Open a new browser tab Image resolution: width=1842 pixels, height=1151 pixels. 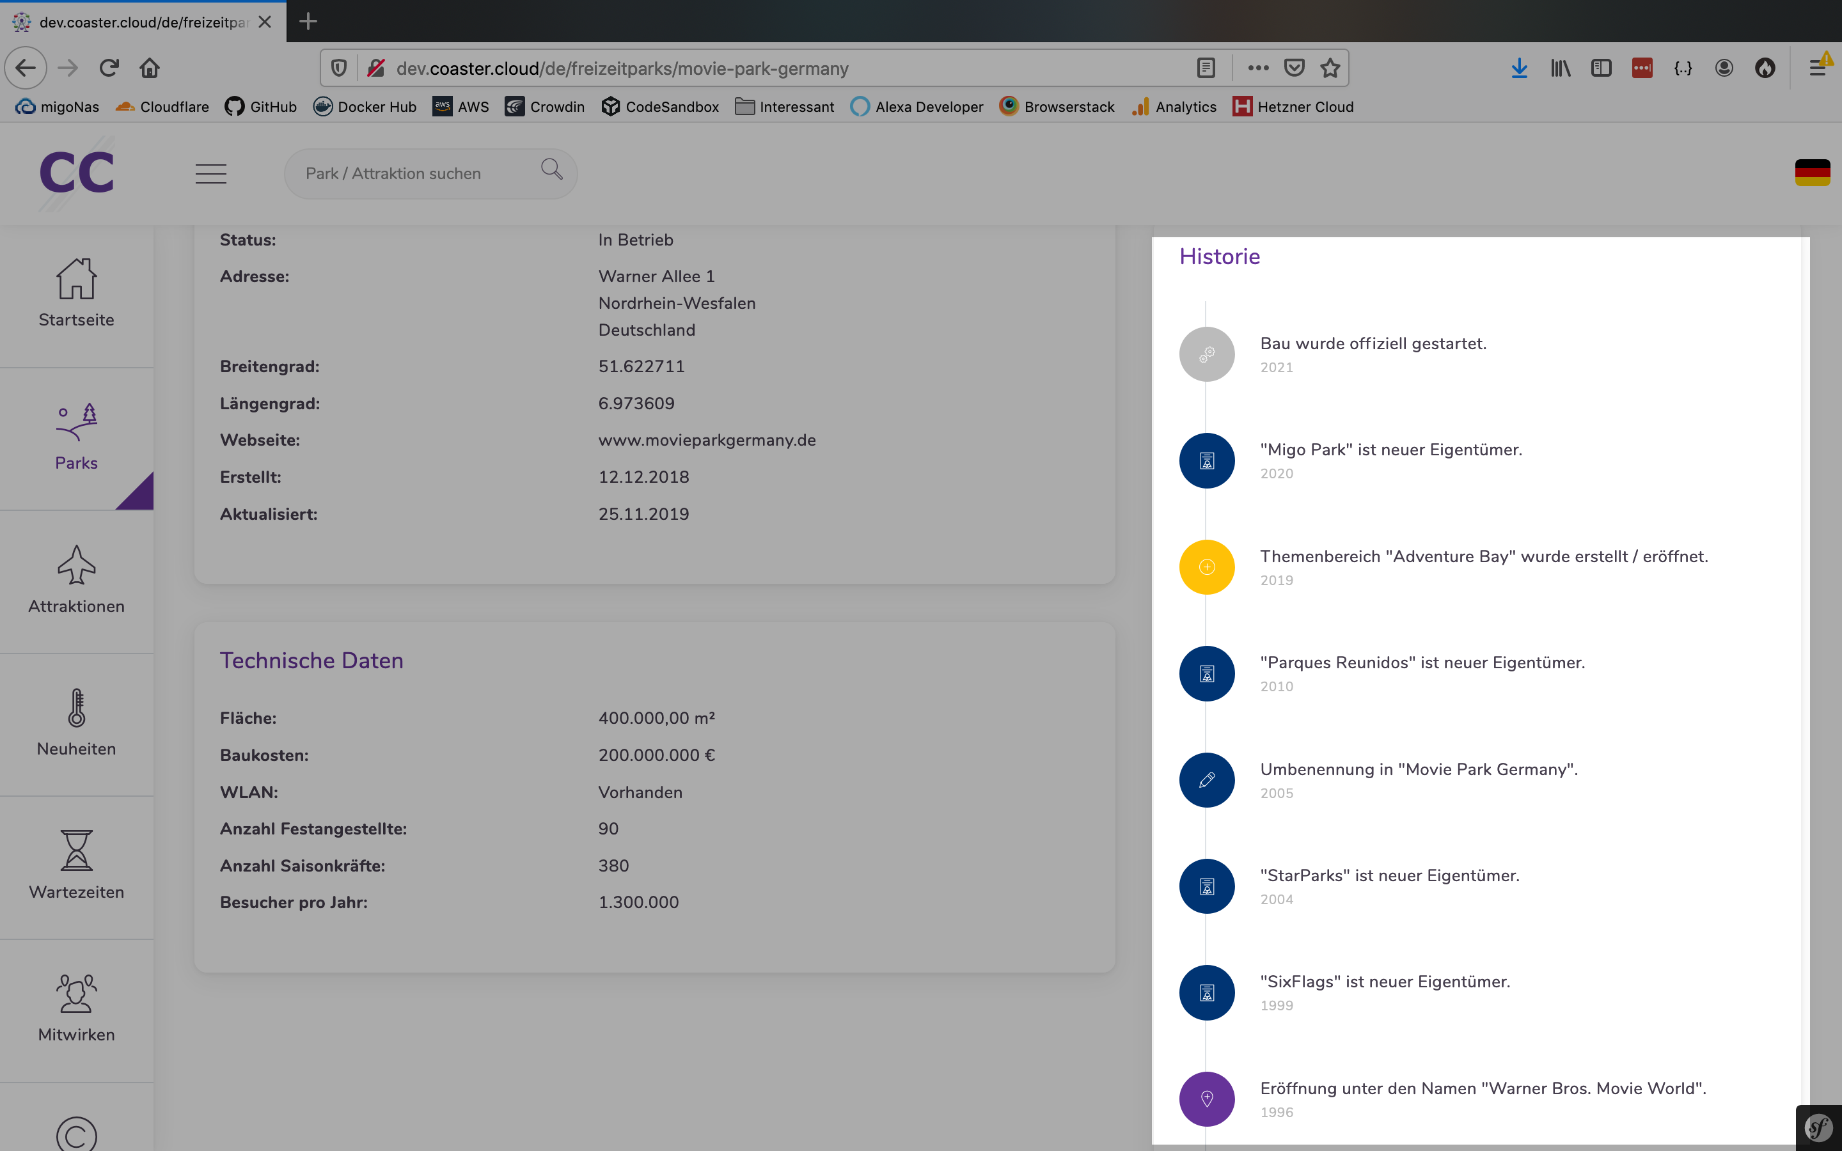[308, 21]
